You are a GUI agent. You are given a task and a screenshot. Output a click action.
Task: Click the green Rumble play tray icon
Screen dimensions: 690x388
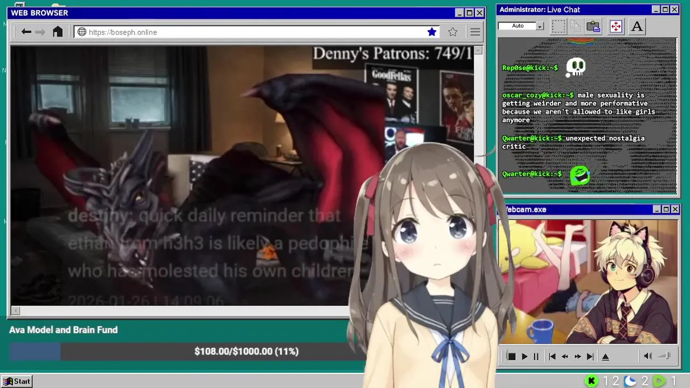(x=660, y=381)
